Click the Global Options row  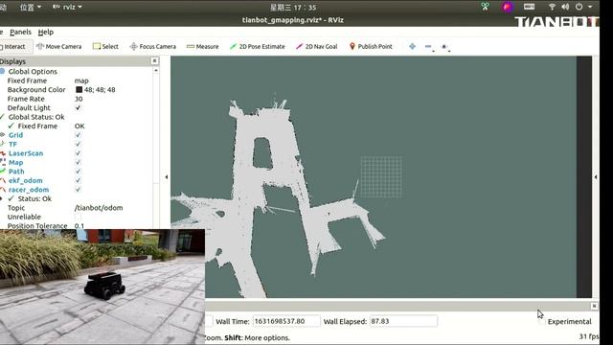(33, 72)
